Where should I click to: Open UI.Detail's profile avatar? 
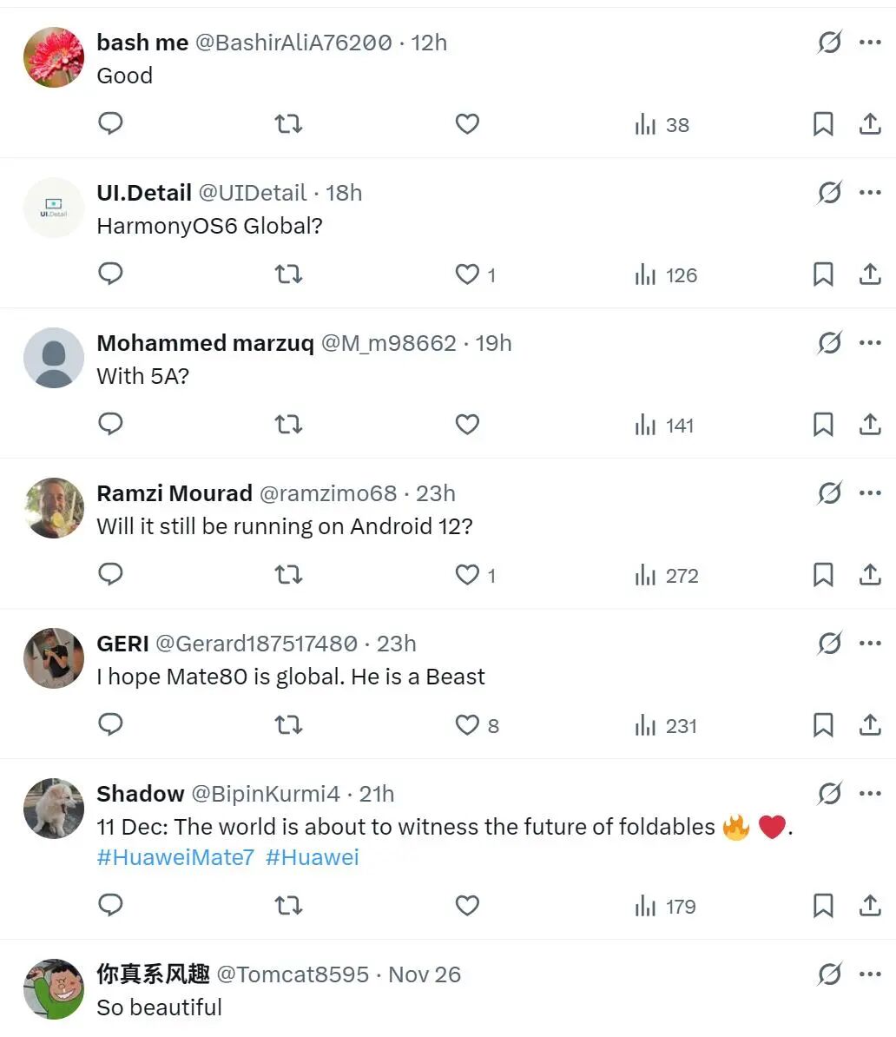click(x=53, y=208)
